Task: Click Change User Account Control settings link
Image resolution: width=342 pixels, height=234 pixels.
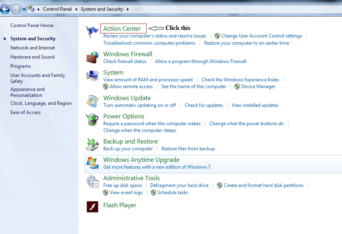Action: pyautogui.click(x=261, y=36)
